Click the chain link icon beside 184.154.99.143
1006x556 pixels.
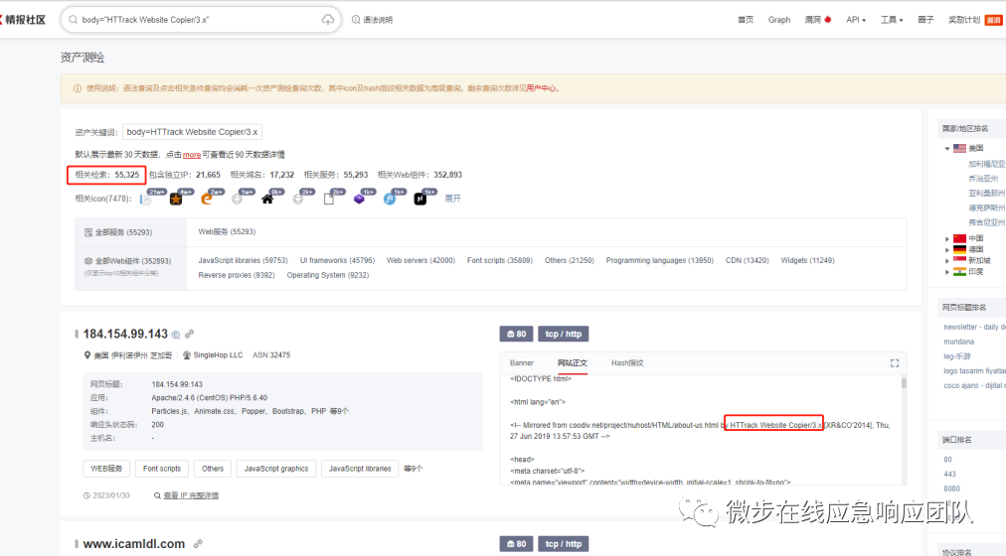[x=189, y=334]
